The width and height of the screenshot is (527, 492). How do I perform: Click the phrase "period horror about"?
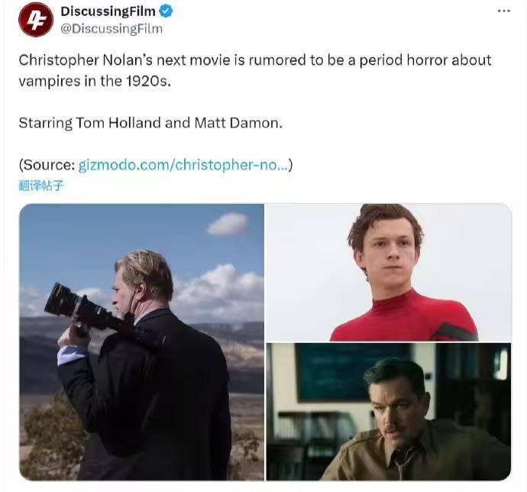[x=425, y=60]
